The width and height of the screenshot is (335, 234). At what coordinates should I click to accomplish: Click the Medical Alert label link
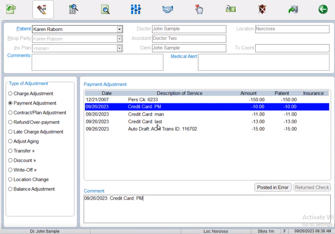click(184, 56)
